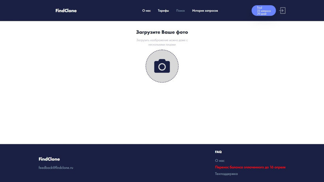324x182 pixels.
Task: Click the Trial label inside the blue badge
Action: (x=259, y=8)
